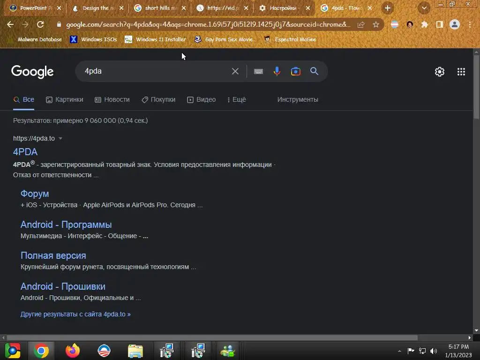
Task: Open the Obama logo taskbar app
Action: coord(104,351)
